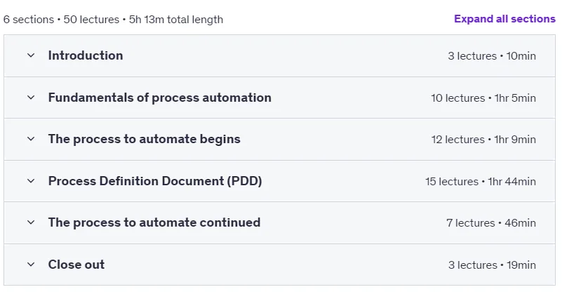Expand chevron for The process to automate continued
The width and height of the screenshot is (562, 294).
click(31, 222)
